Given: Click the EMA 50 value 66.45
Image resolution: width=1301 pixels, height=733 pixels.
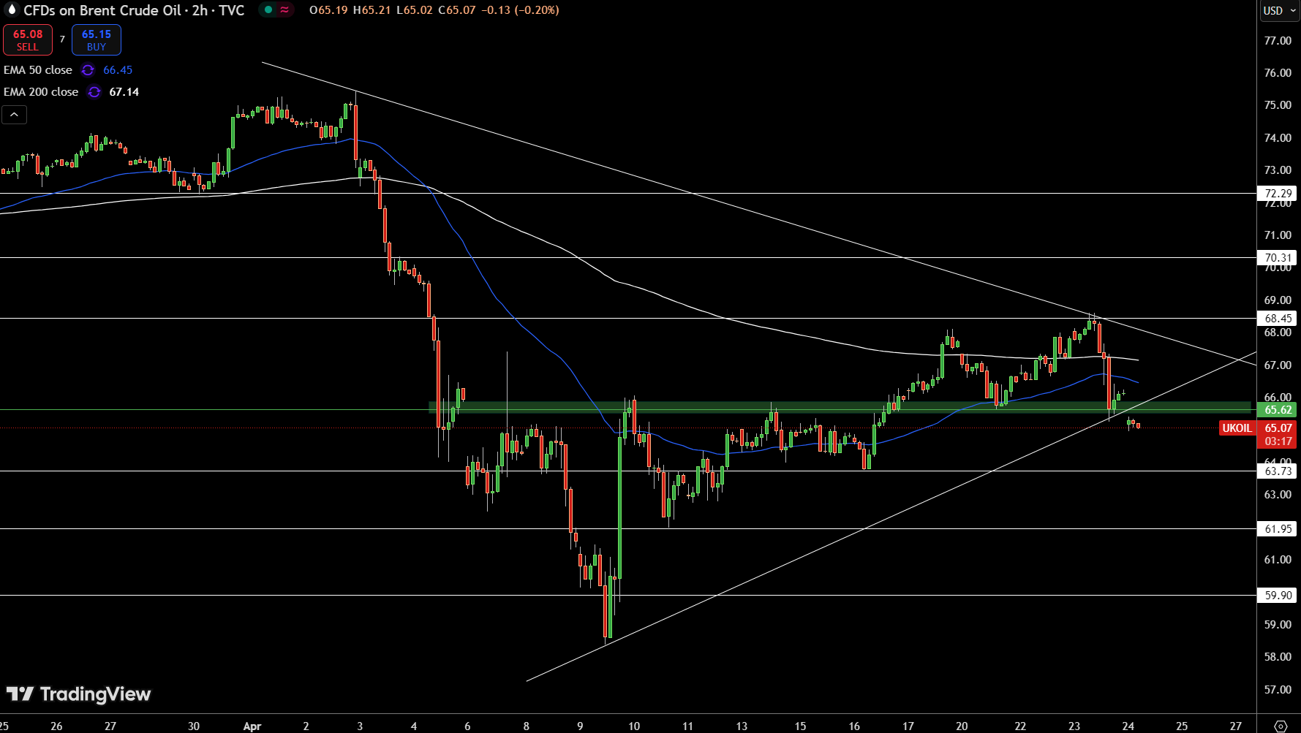Looking at the screenshot, I should click(118, 70).
